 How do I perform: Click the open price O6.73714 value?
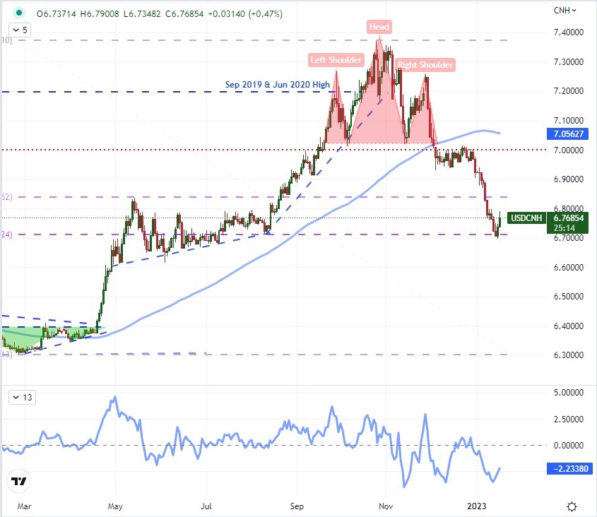coord(57,14)
